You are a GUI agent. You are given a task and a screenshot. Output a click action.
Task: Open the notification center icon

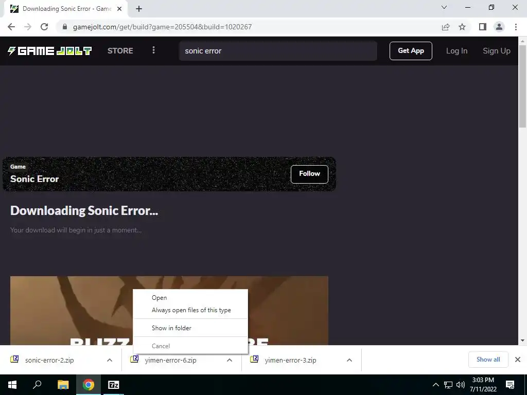tap(510, 385)
